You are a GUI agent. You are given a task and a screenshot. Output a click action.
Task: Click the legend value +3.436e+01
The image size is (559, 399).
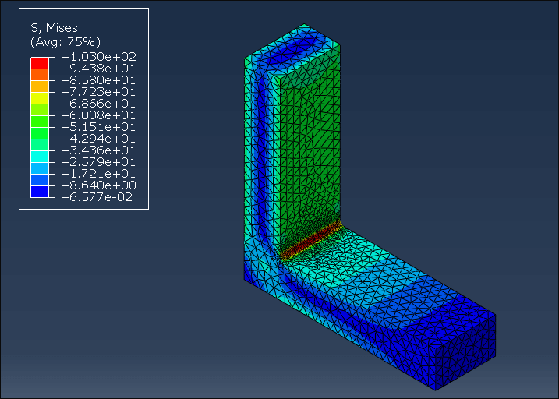(99, 150)
